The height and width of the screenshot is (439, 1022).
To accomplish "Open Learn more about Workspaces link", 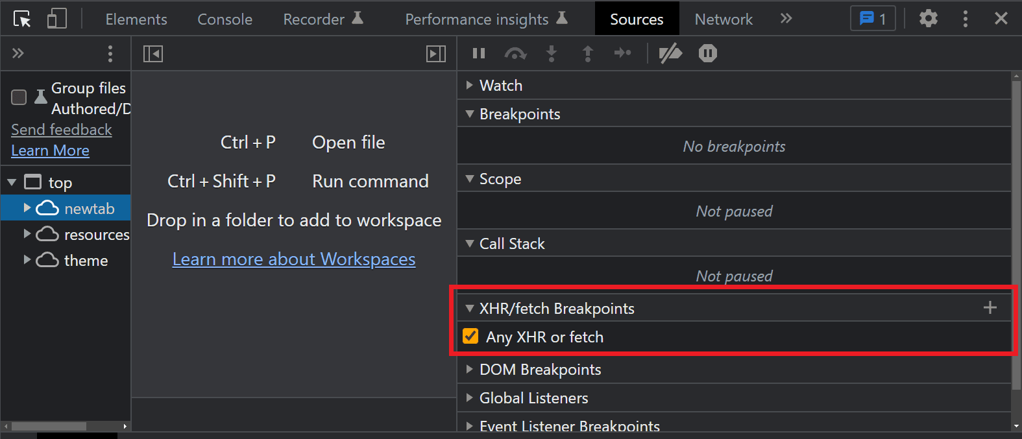I will pos(294,259).
